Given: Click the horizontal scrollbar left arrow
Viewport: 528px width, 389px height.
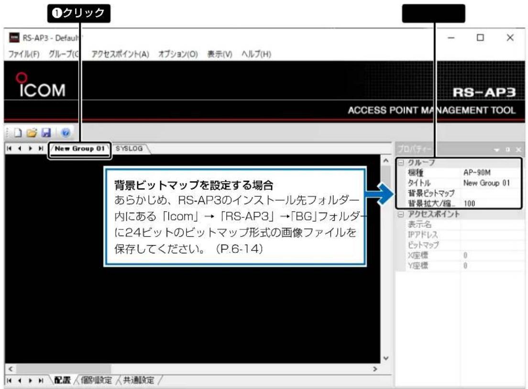Looking at the screenshot, I should coord(11,369).
